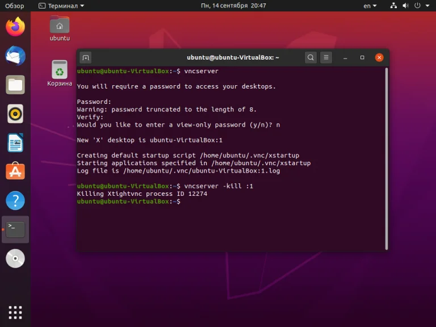Open the date and time calendar menu
Viewport: 436px width, 327px height.
click(x=233, y=6)
